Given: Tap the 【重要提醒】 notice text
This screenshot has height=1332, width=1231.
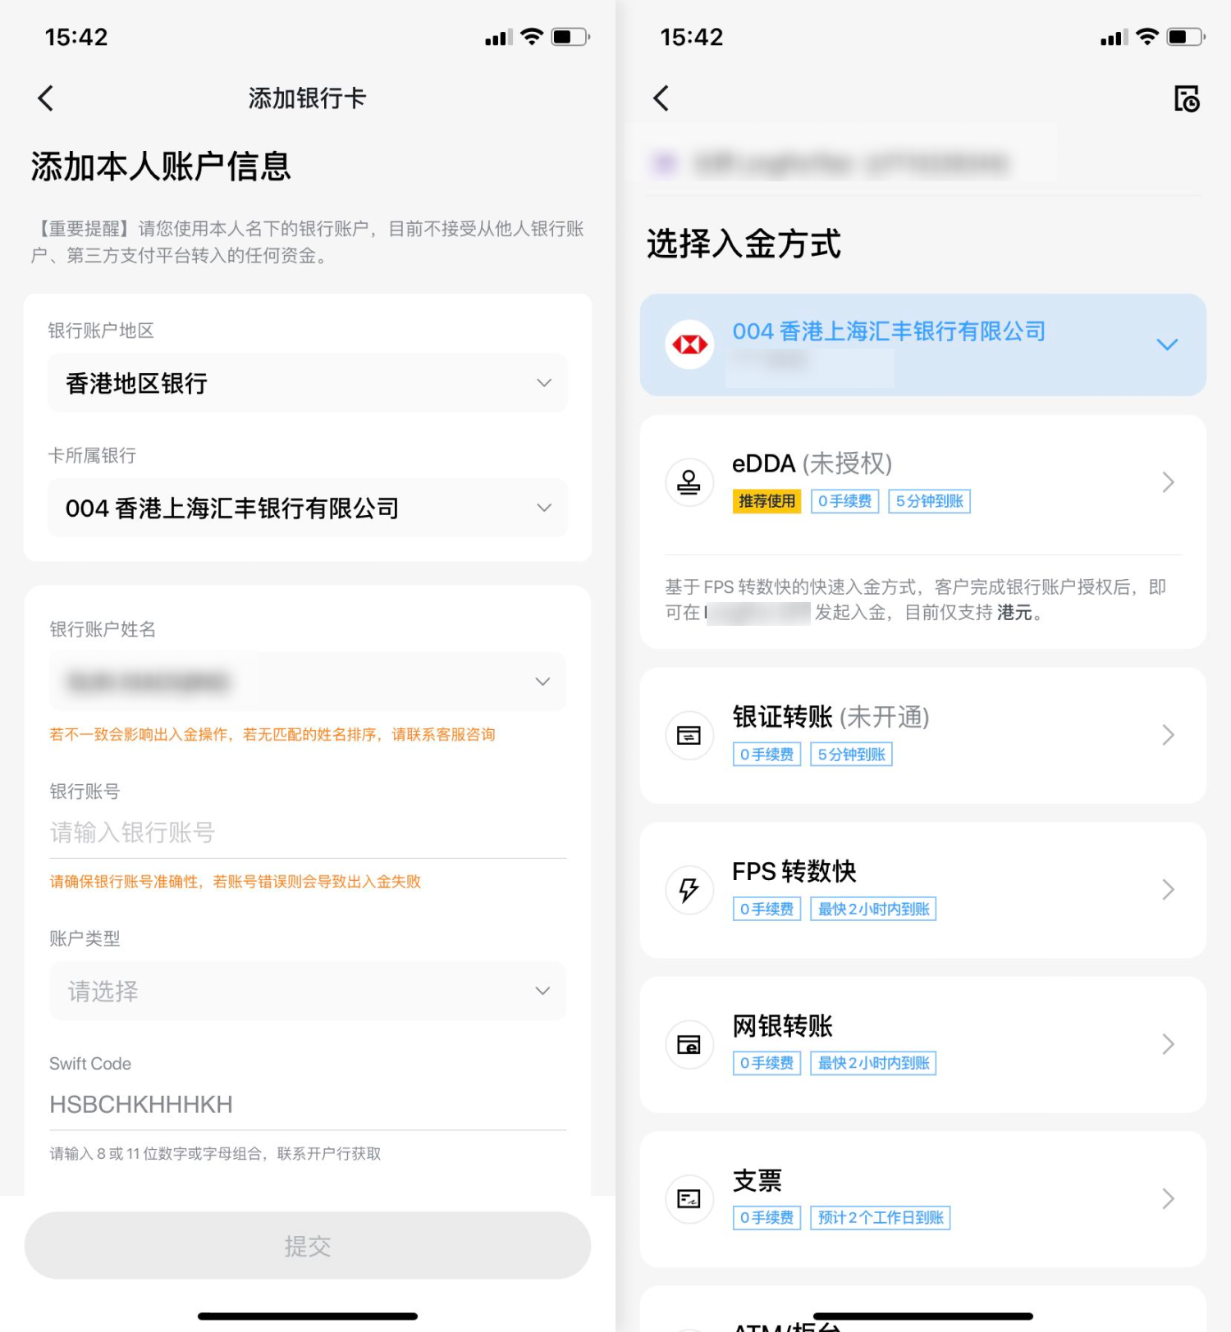Looking at the screenshot, I should pyautogui.click(x=308, y=242).
